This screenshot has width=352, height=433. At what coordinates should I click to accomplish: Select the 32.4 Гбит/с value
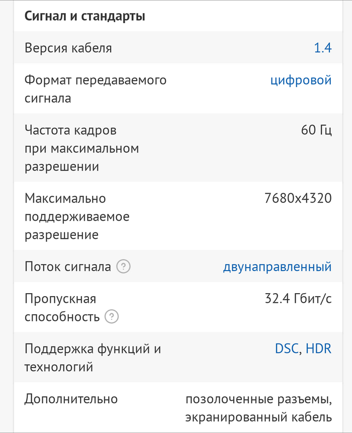point(298,299)
